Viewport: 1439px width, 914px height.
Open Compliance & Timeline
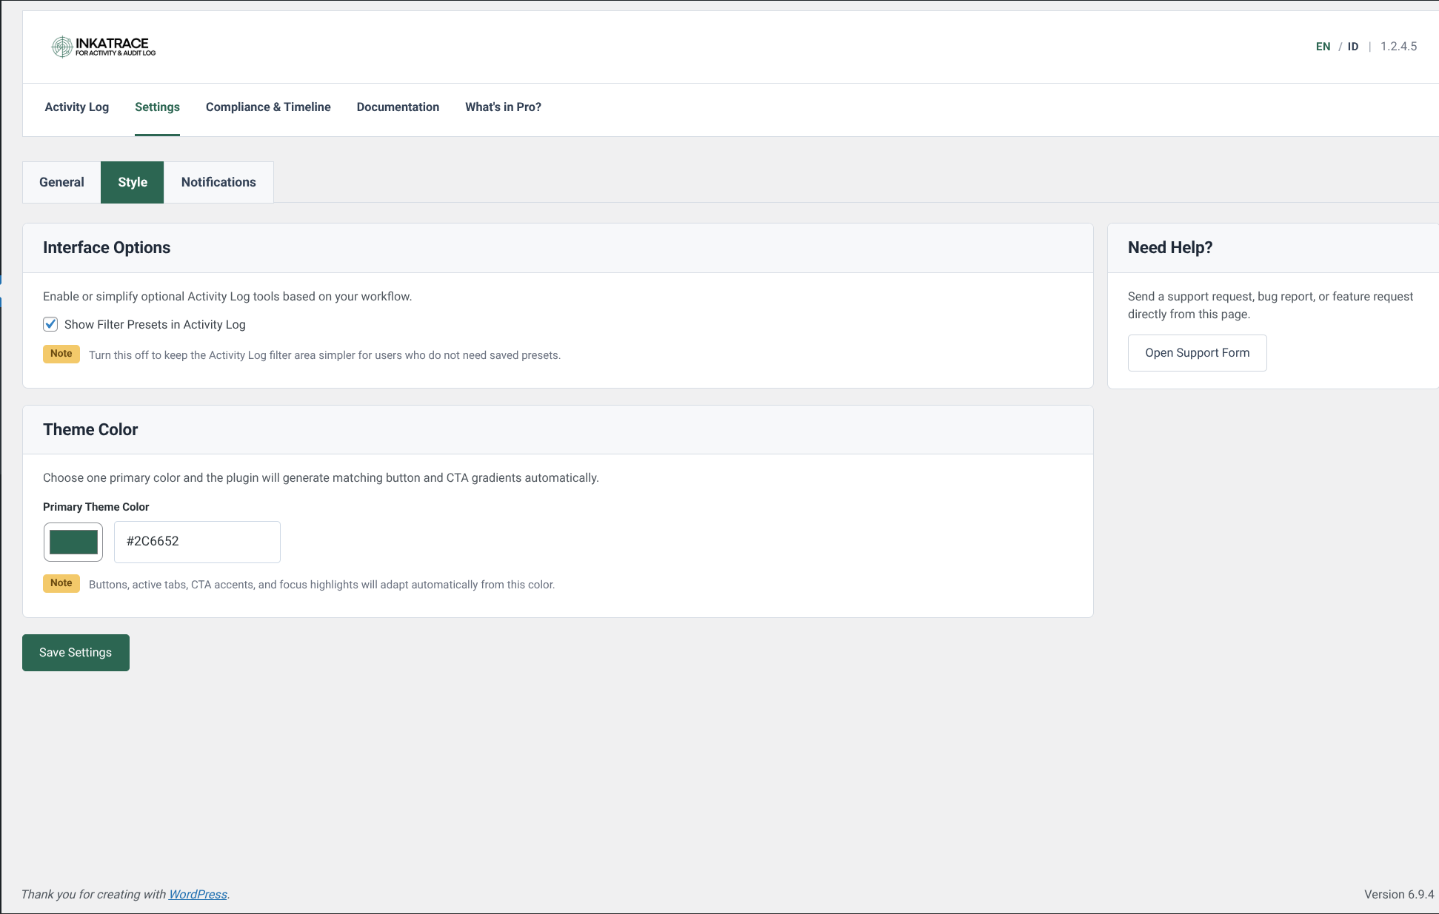pos(268,107)
